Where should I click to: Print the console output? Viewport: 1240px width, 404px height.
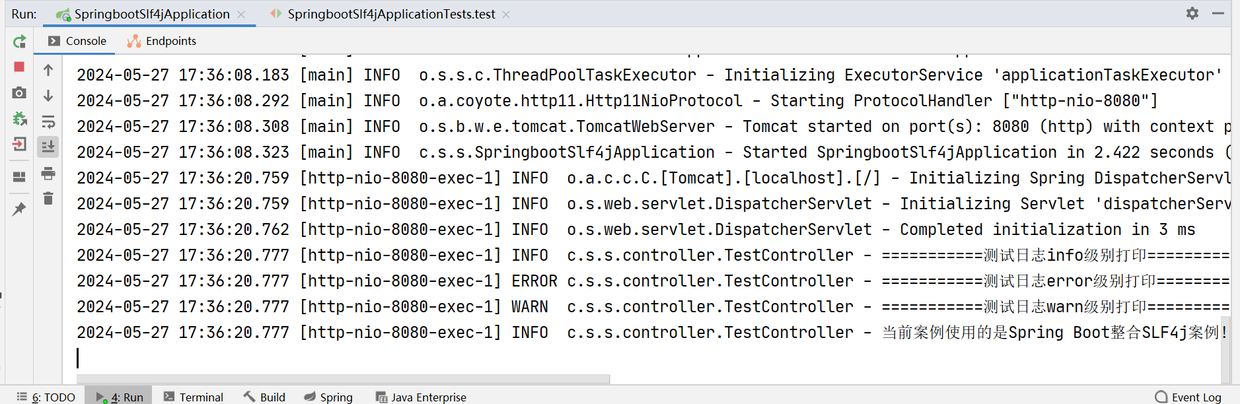(x=48, y=174)
